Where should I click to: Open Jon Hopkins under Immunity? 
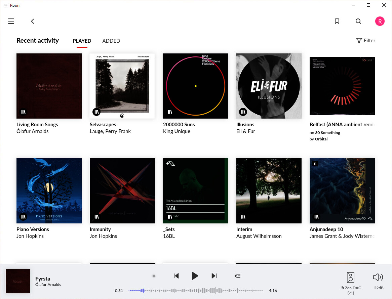[x=103, y=236]
